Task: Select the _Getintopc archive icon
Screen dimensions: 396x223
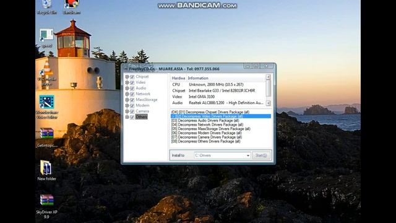Action: click(47, 138)
